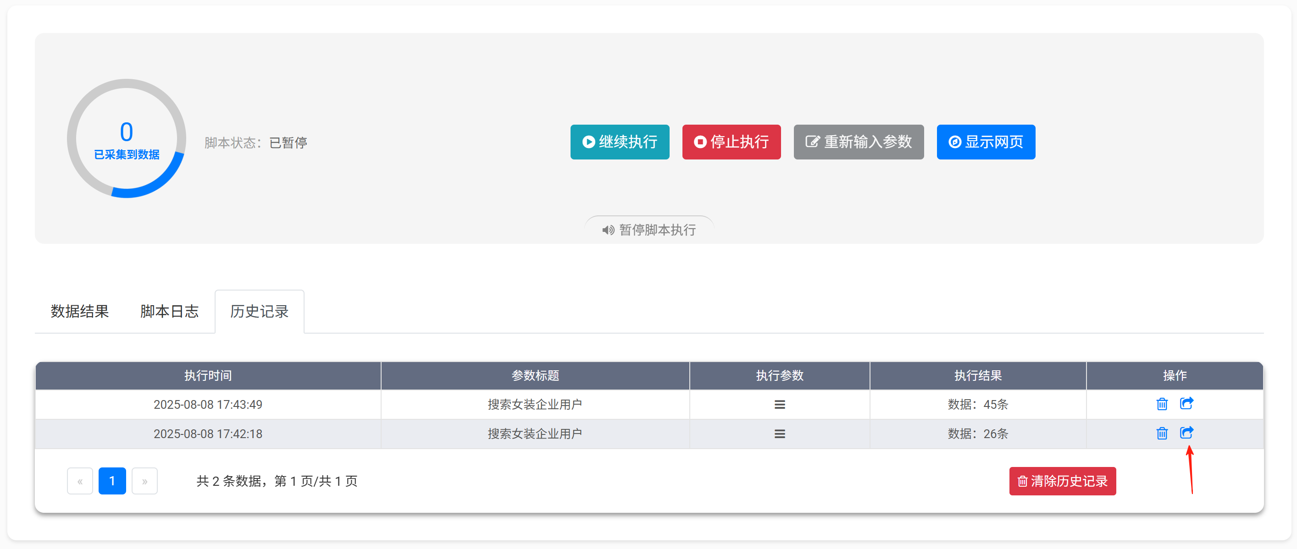The height and width of the screenshot is (549, 1297).
Task: Export the 17:42:18 record data
Action: (1186, 433)
